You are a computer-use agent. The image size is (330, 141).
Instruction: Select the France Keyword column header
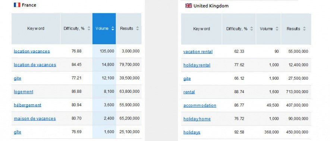36,29
